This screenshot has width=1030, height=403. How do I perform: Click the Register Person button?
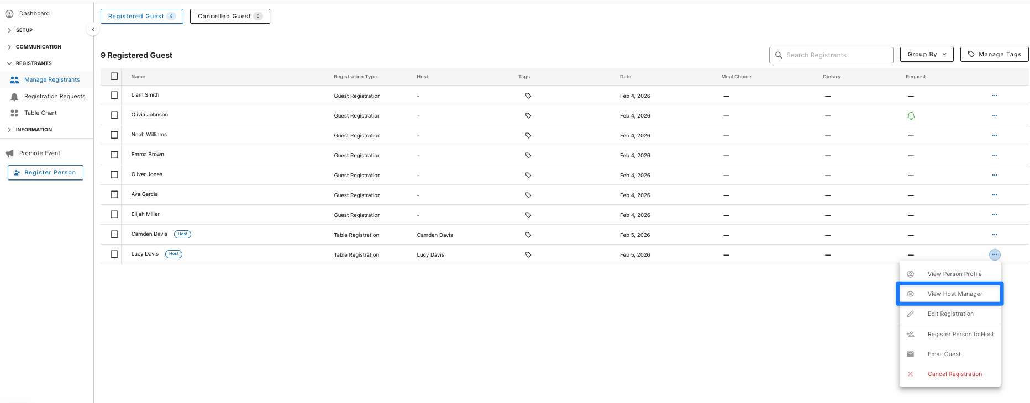45,172
